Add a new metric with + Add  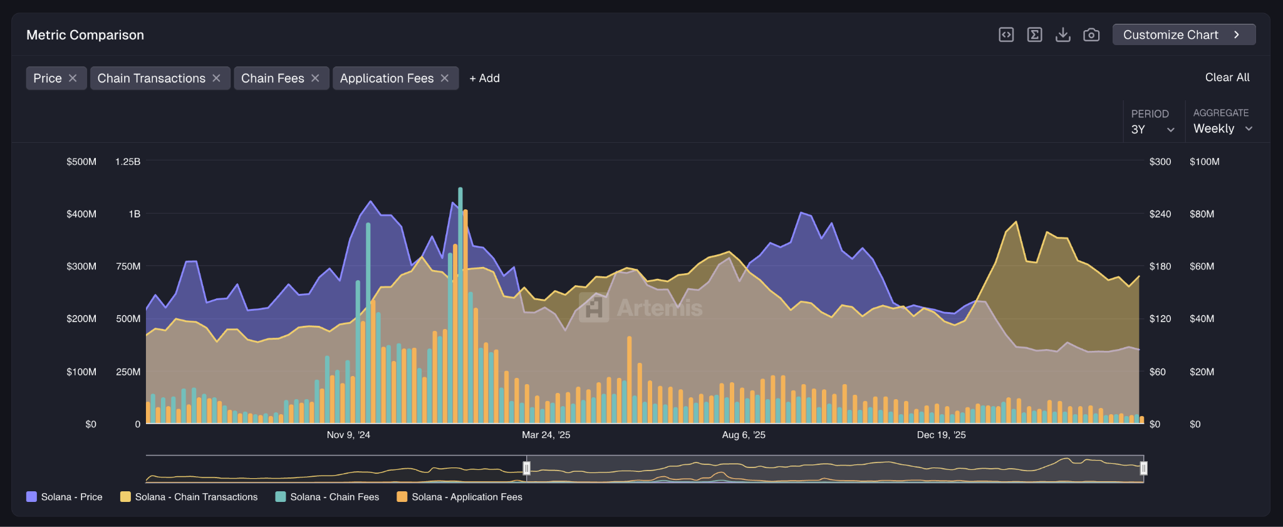(x=485, y=78)
